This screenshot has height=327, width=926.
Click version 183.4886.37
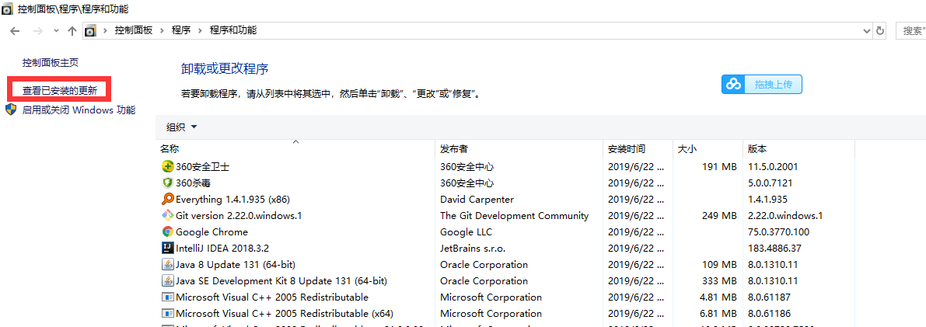click(x=775, y=249)
